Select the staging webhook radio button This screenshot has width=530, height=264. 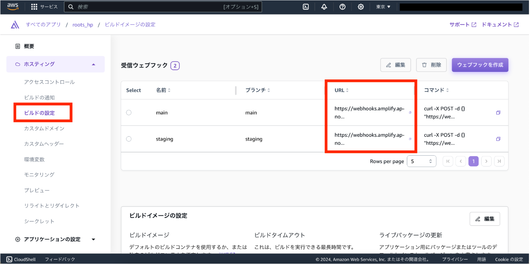(129, 139)
